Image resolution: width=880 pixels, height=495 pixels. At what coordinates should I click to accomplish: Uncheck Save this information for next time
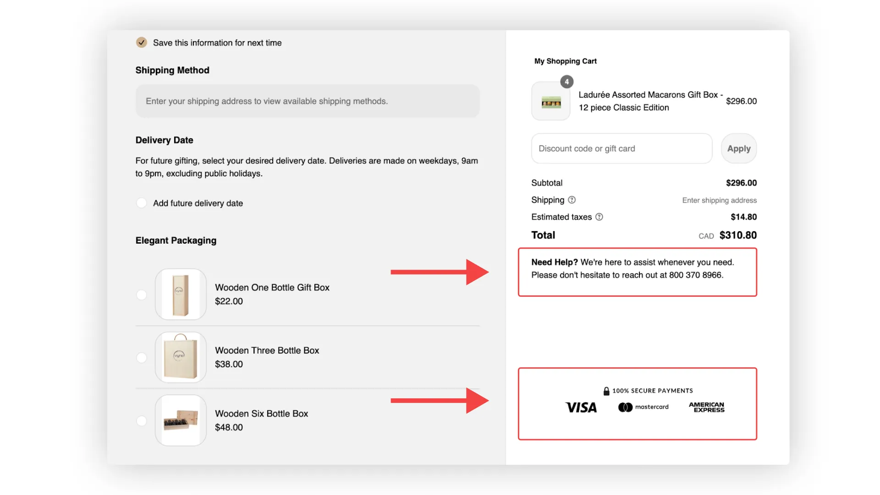pyautogui.click(x=142, y=43)
